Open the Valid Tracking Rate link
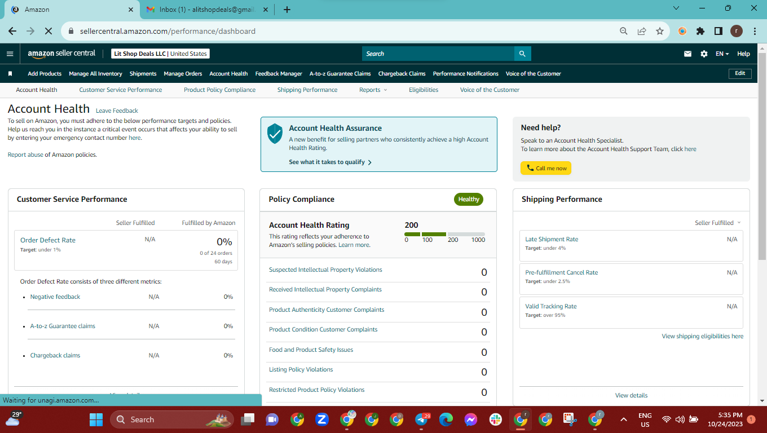Image resolution: width=767 pixels, height=433 pixels. [551, 306]
